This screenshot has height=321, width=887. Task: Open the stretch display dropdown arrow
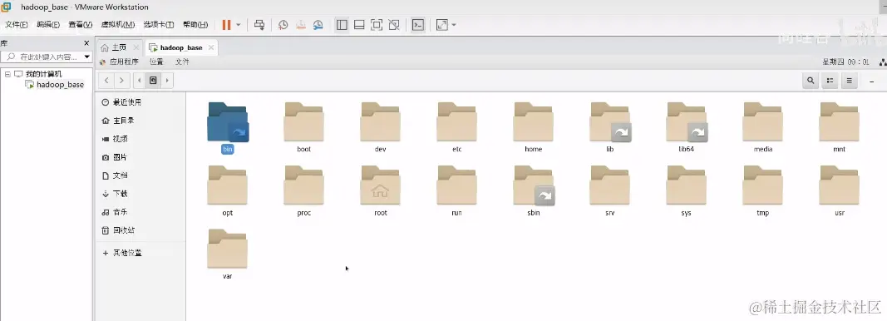pos(454,25)
